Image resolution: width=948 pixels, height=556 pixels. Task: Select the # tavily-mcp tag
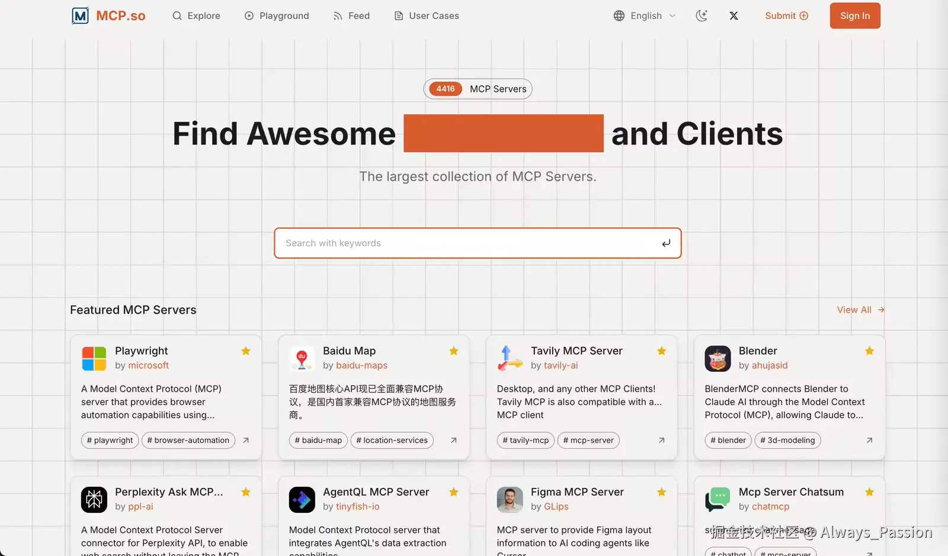[526, 441]
